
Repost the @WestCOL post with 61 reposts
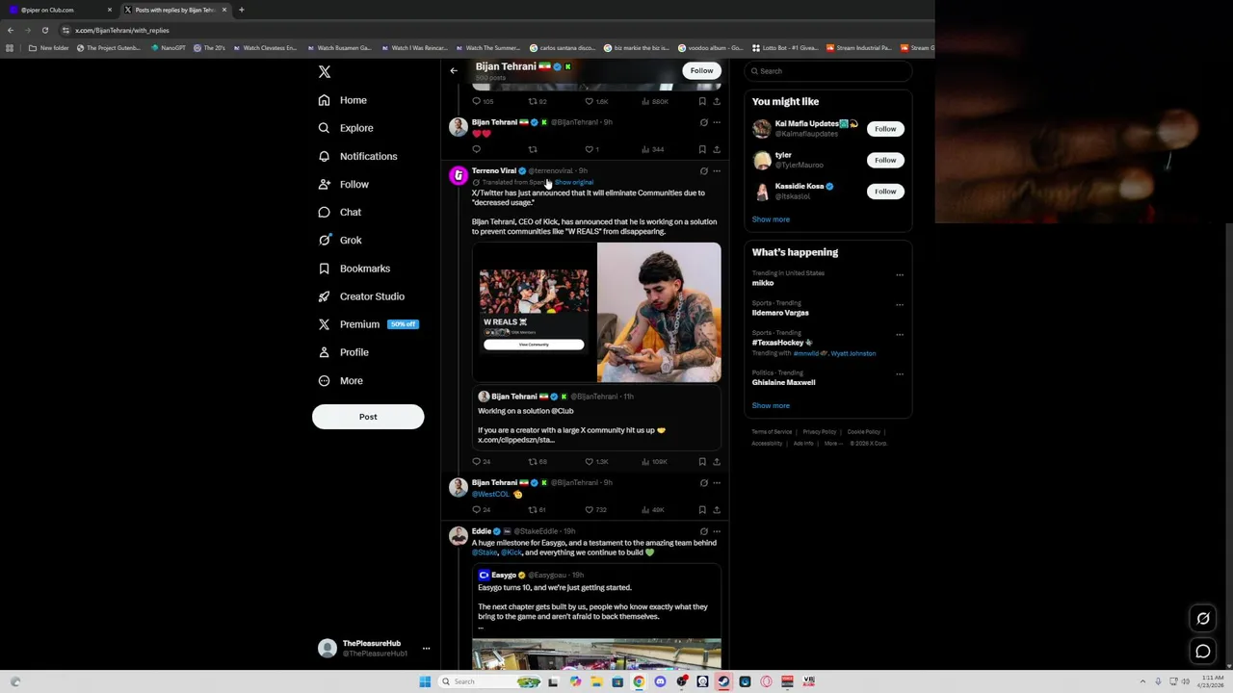tap(538, 510)
